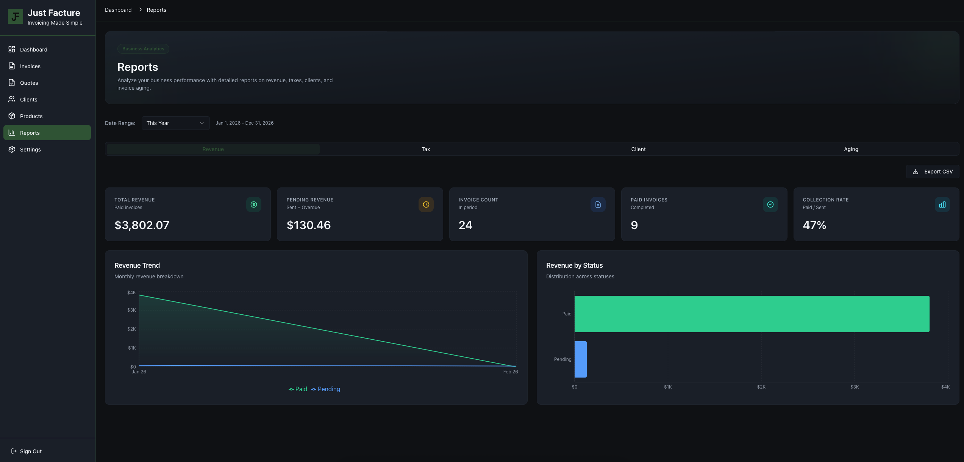
Task: Open Settings gear icon in sidebar
Action: pos(12,150)
